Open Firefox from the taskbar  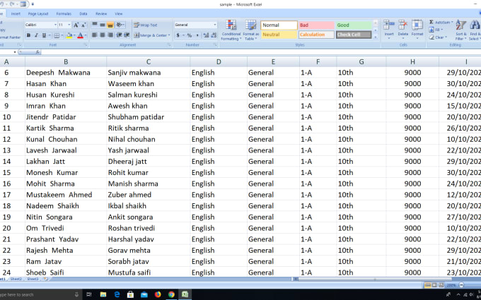point(158,294)
